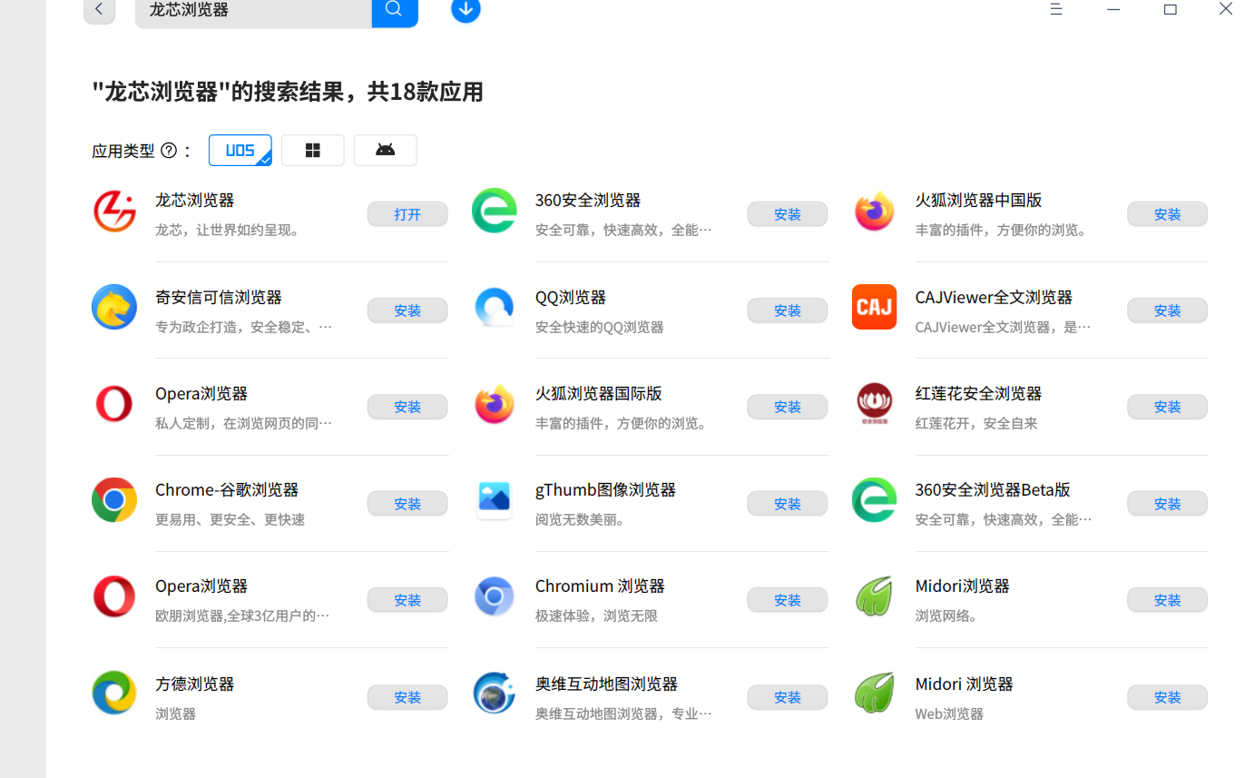Screen dimensions: 1245x778
Task: Install Chromium 浏览器
Action: pyautogui.click(x=788, y=599)
